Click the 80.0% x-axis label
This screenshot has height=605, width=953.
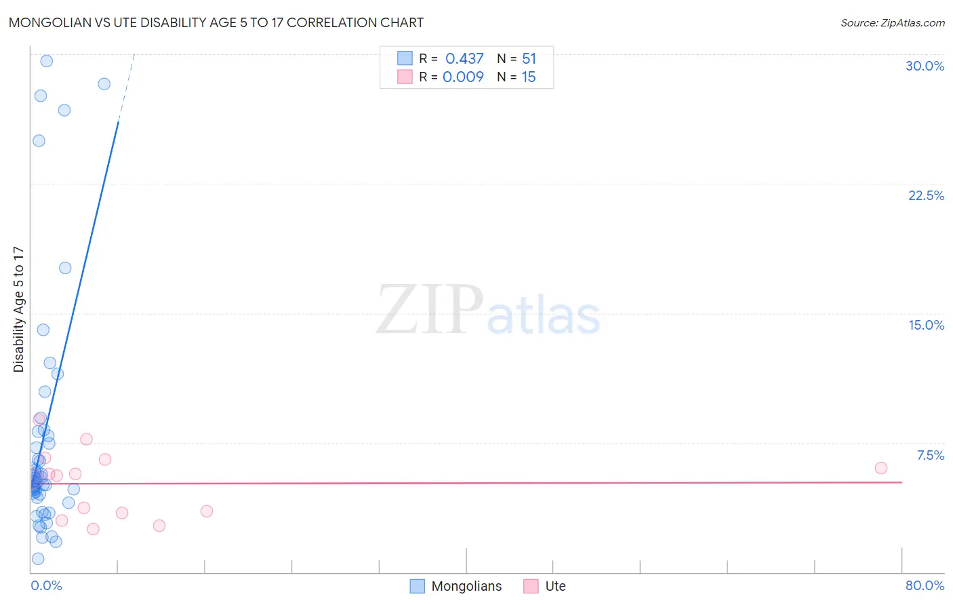[x=925, y=585]
